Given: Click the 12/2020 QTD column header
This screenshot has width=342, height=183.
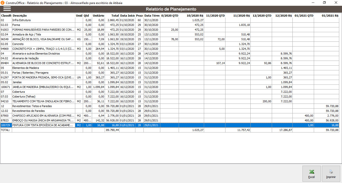Looking at the screenshot, I should click(x=261, y=16).
